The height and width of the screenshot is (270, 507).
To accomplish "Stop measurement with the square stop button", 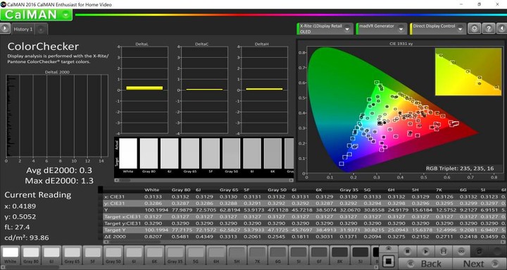I will click(x=408, y=251).
